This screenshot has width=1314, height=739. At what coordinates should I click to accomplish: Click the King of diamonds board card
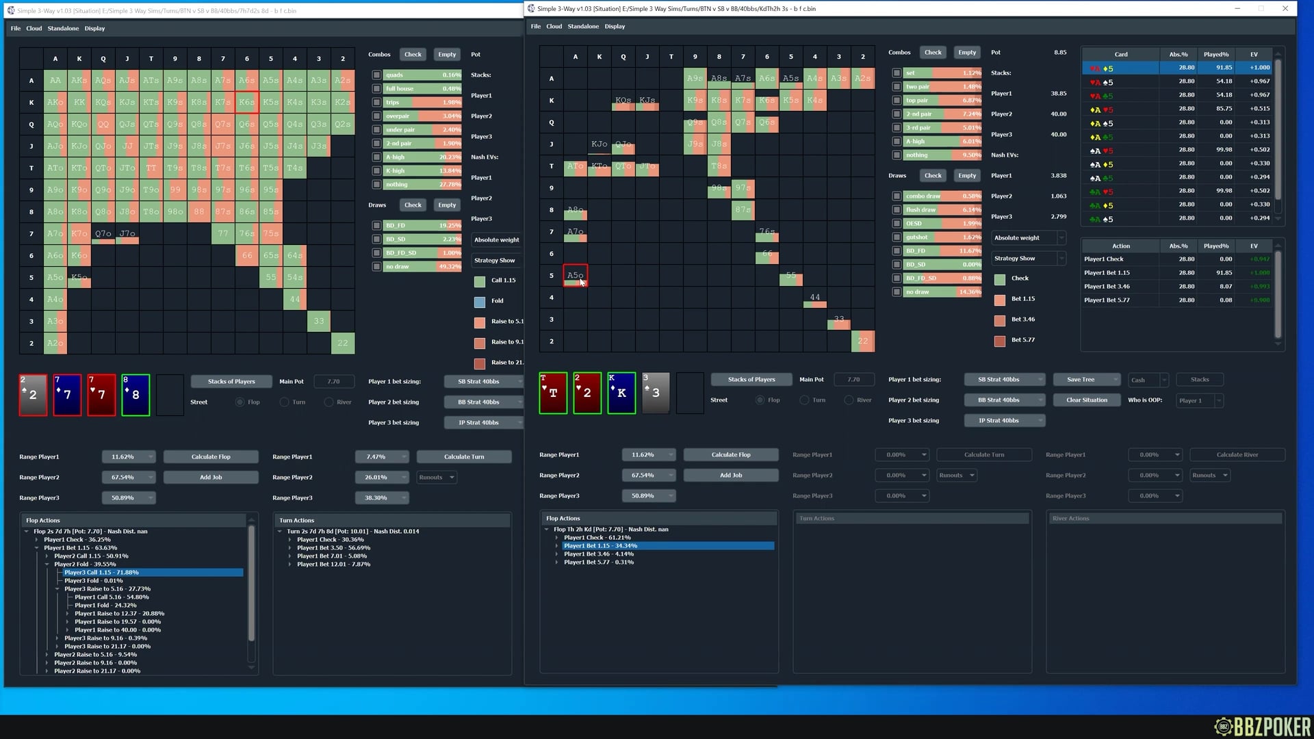(621, 393)
